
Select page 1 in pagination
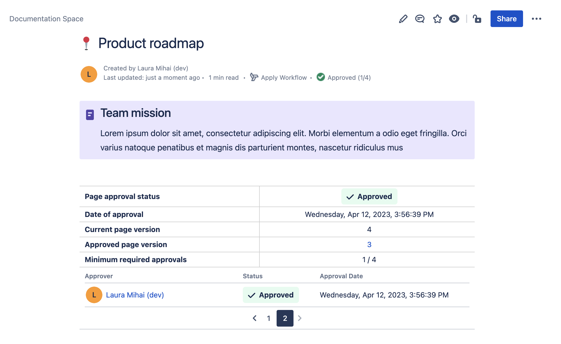coord(269,318)
